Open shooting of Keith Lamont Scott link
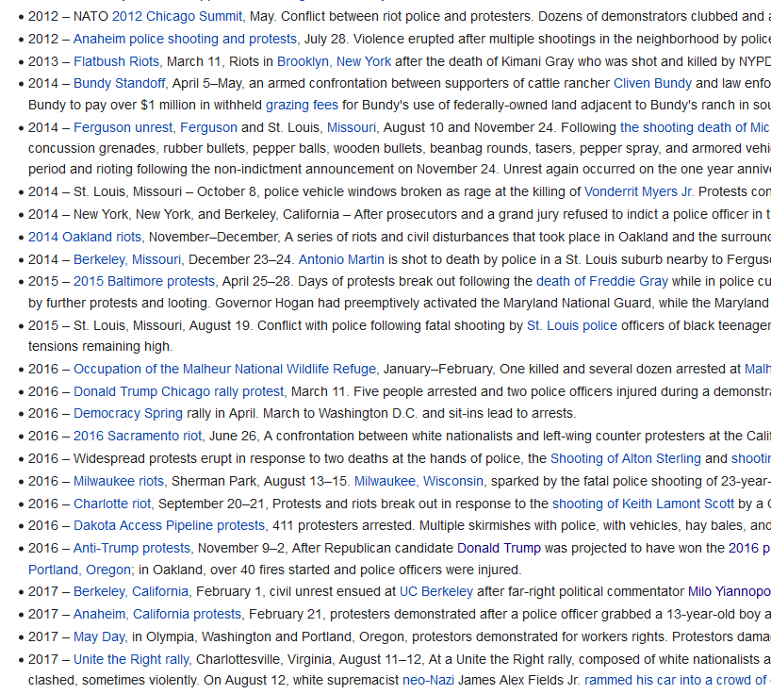Screen dimensions: 771x694 click(643, 504)
